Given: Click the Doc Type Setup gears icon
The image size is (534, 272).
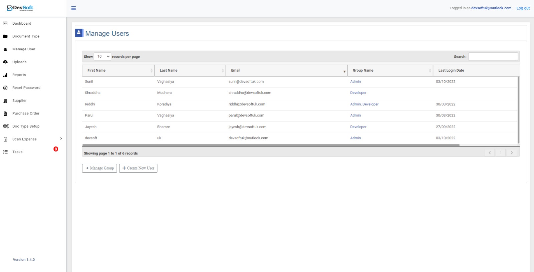Looking at the screenshot, I should tap(6, 127).
